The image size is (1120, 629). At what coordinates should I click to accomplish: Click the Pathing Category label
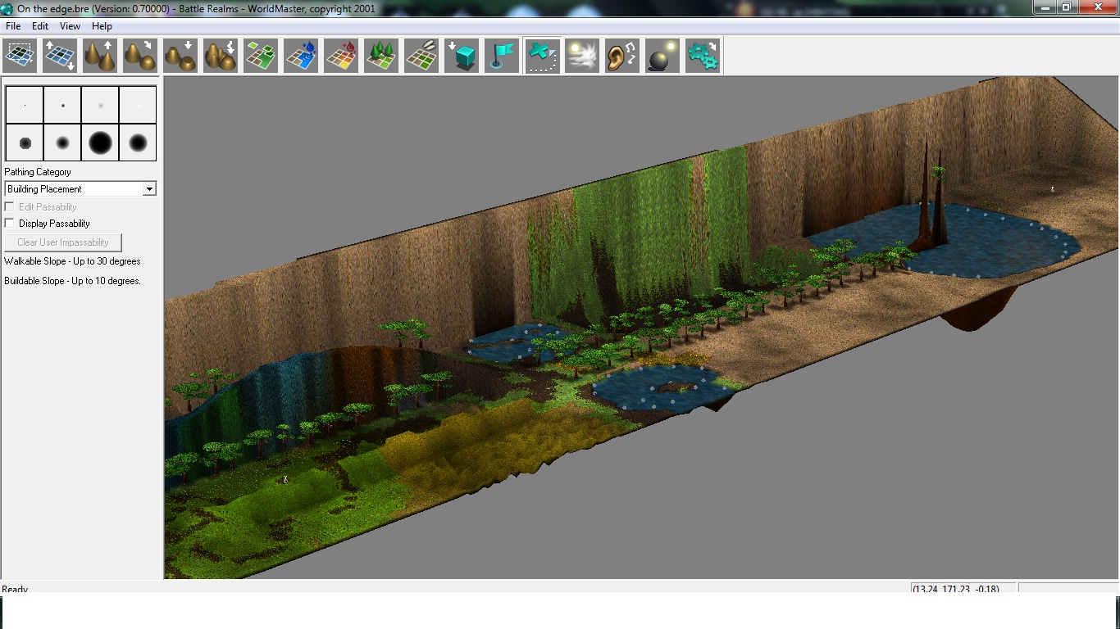[38, 172]
